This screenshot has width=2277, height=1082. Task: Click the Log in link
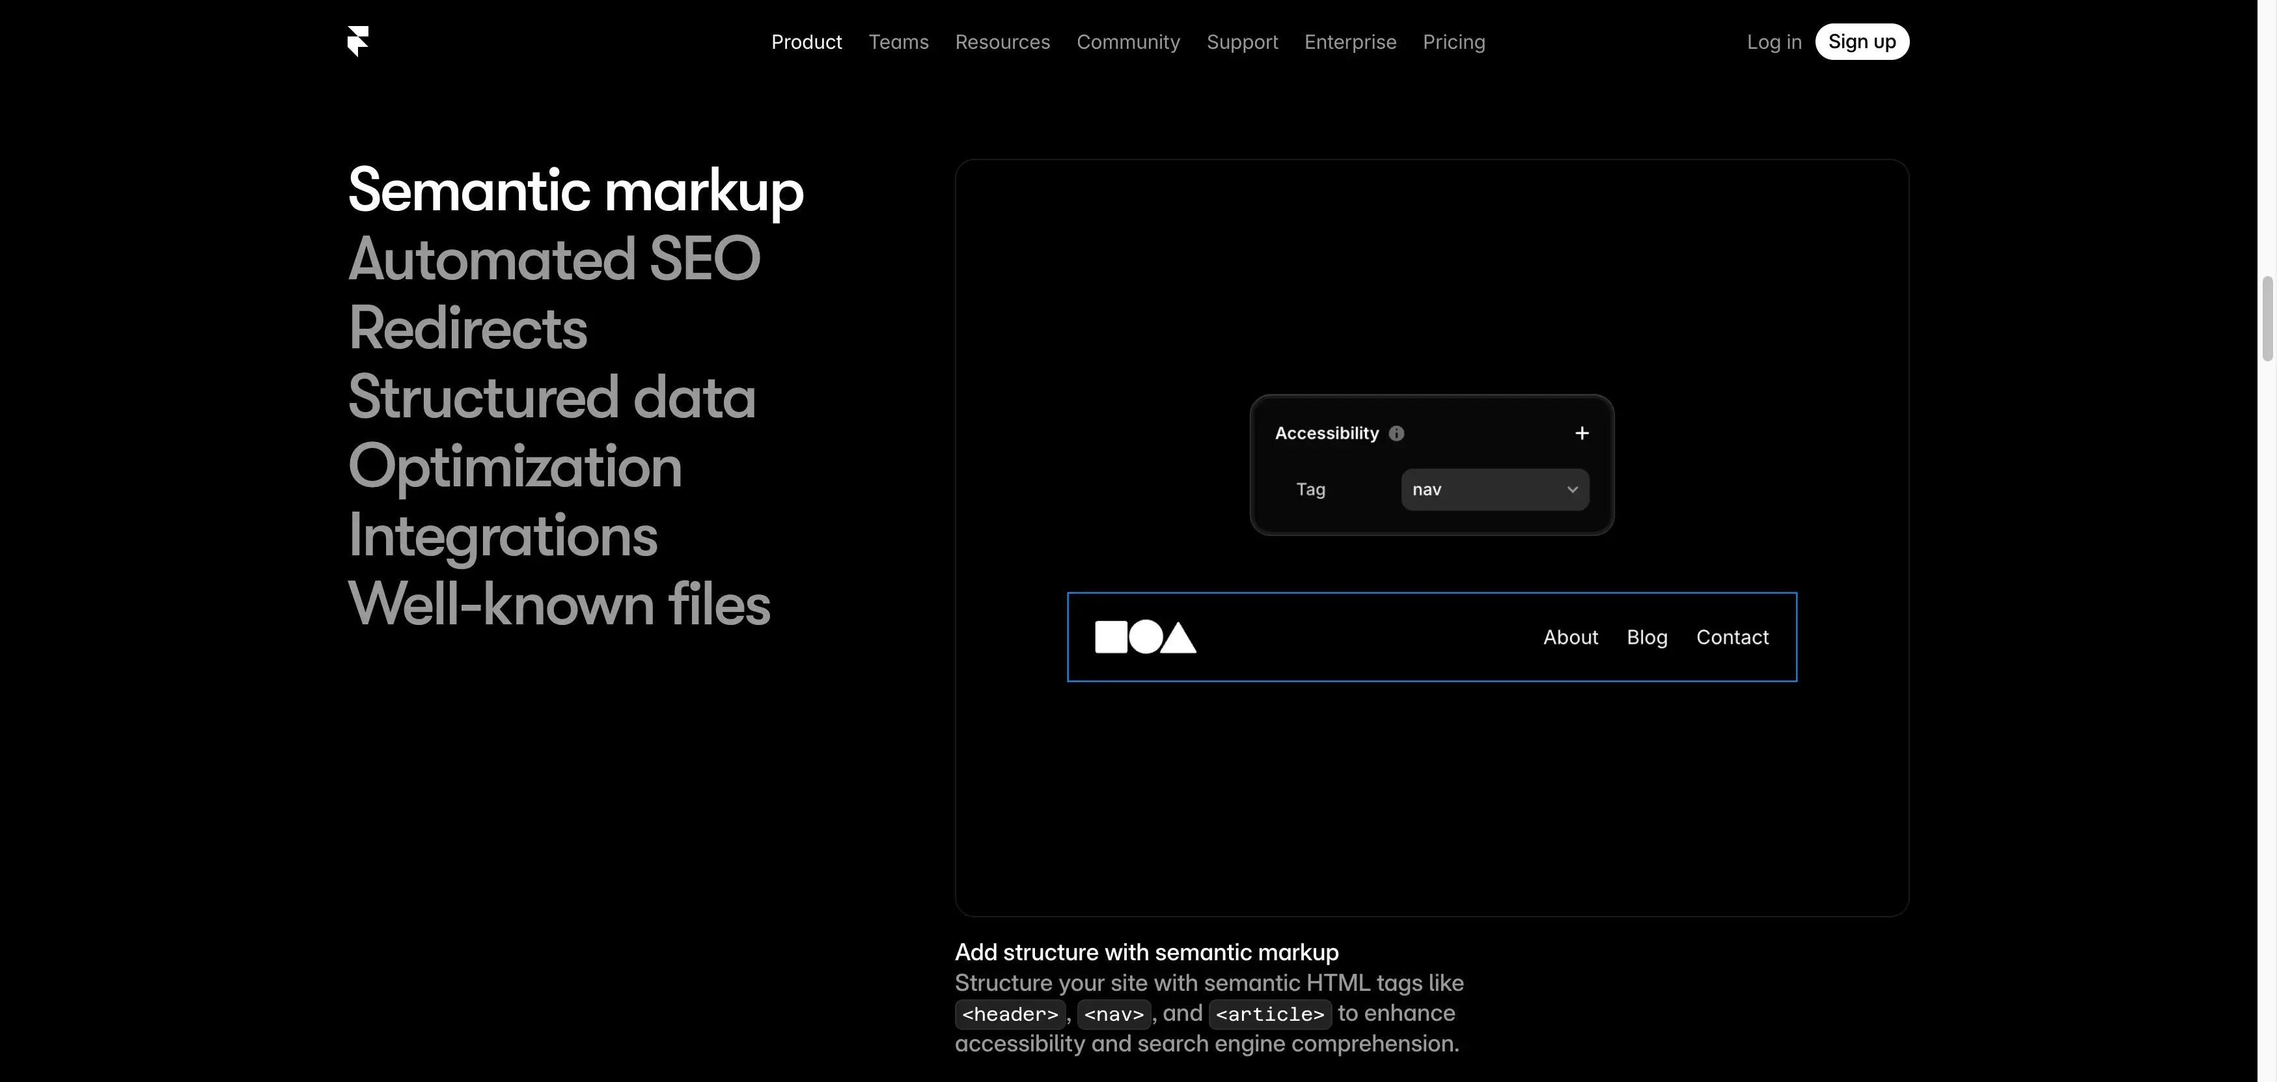click(1774, 42)
